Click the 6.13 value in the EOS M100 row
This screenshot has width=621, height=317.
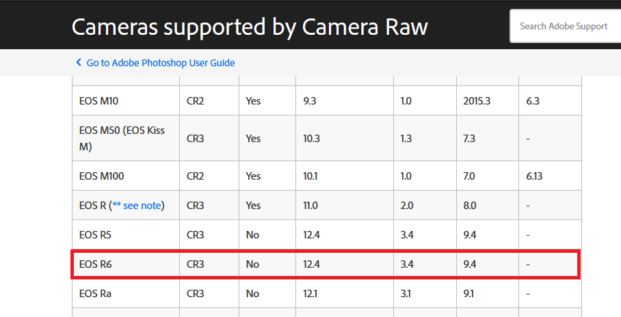[534, 176]
